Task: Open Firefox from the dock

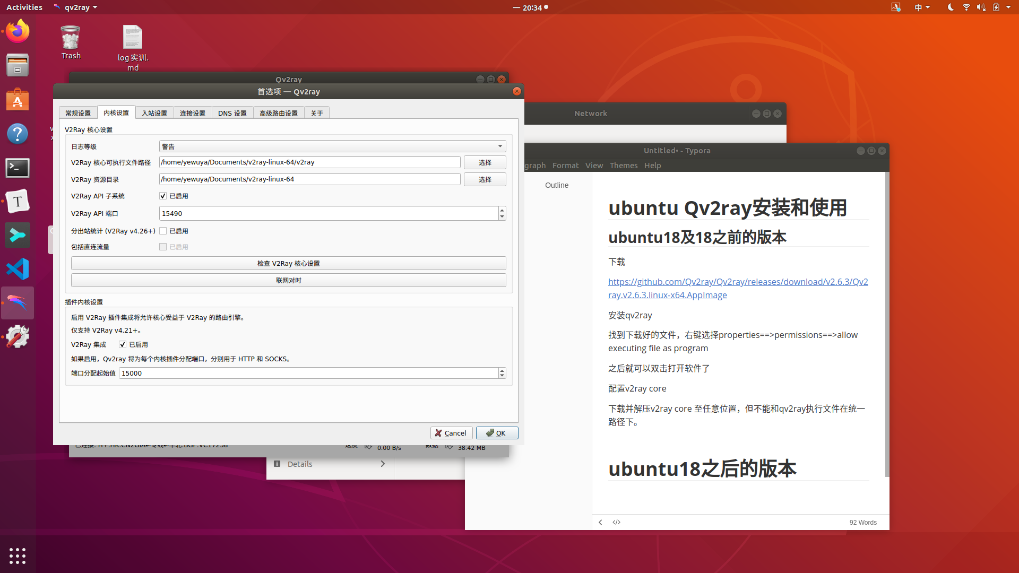Action: (18, 31)
